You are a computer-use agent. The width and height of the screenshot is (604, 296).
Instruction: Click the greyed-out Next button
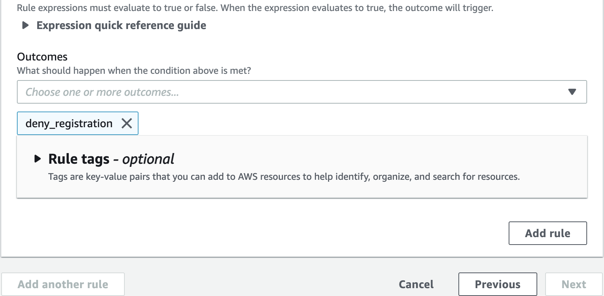coord(574,284)
